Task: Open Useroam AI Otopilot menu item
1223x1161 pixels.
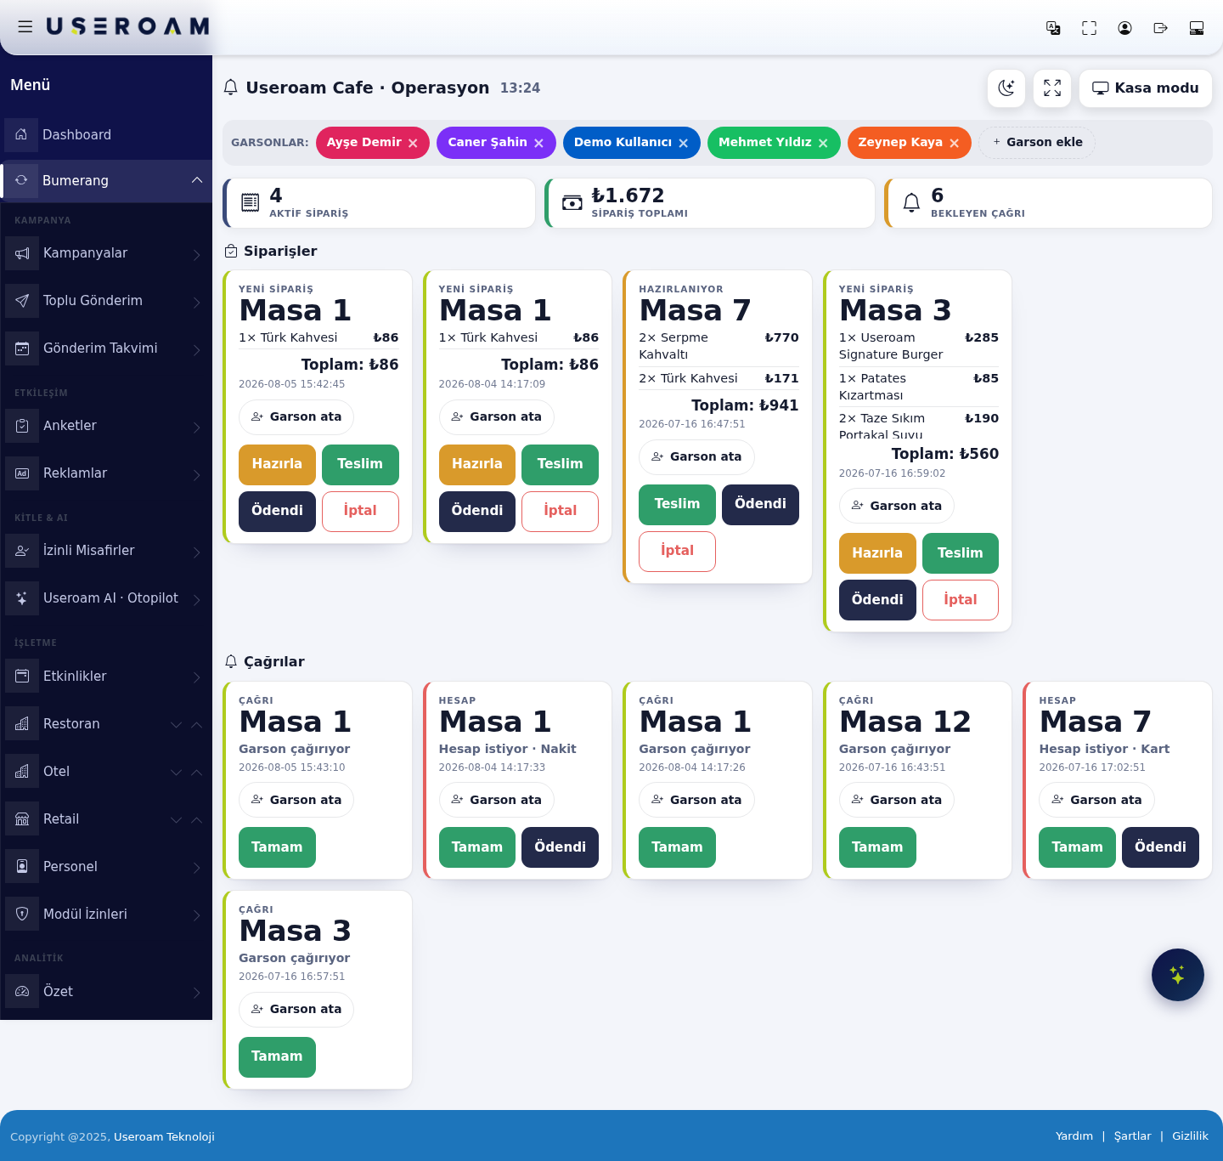Action: click(x=106, y=598)
